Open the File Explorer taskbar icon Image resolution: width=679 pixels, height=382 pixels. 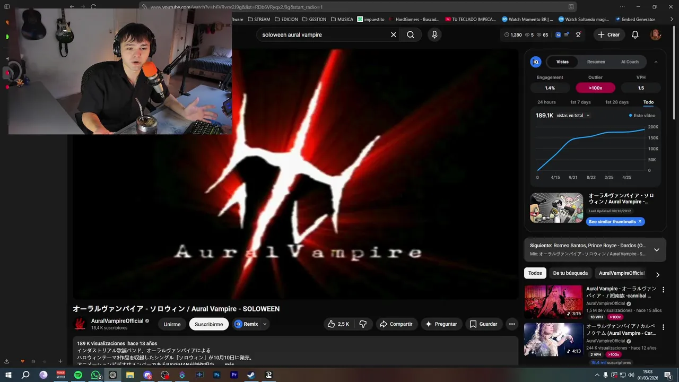pos(130,375)
